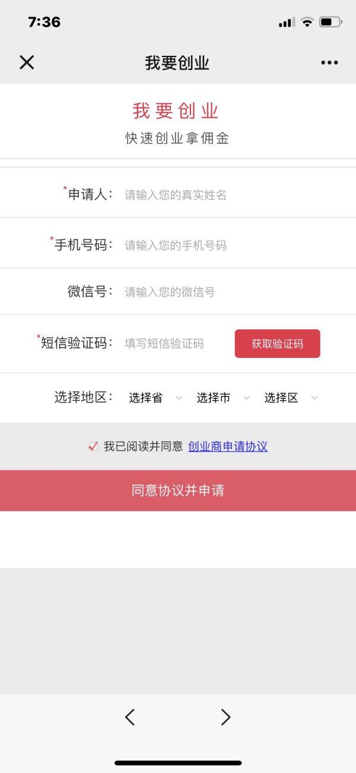The width and height of the screenshot is (356, 773).
Task: Open the 创业商申请协议 link
Action: pyautogui.click(x=228, y=446)
